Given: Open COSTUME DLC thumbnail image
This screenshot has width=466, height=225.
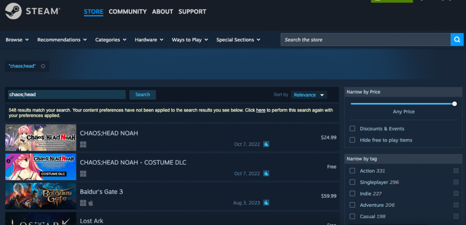Looking at the screenshot, I should tap(41, 166).
